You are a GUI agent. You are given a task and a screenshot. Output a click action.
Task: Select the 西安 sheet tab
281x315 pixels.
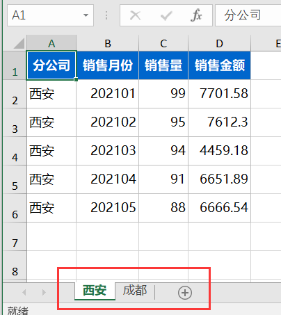[95, 291]
